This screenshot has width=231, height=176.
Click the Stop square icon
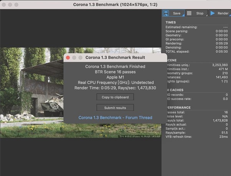(x=189, y=13)
